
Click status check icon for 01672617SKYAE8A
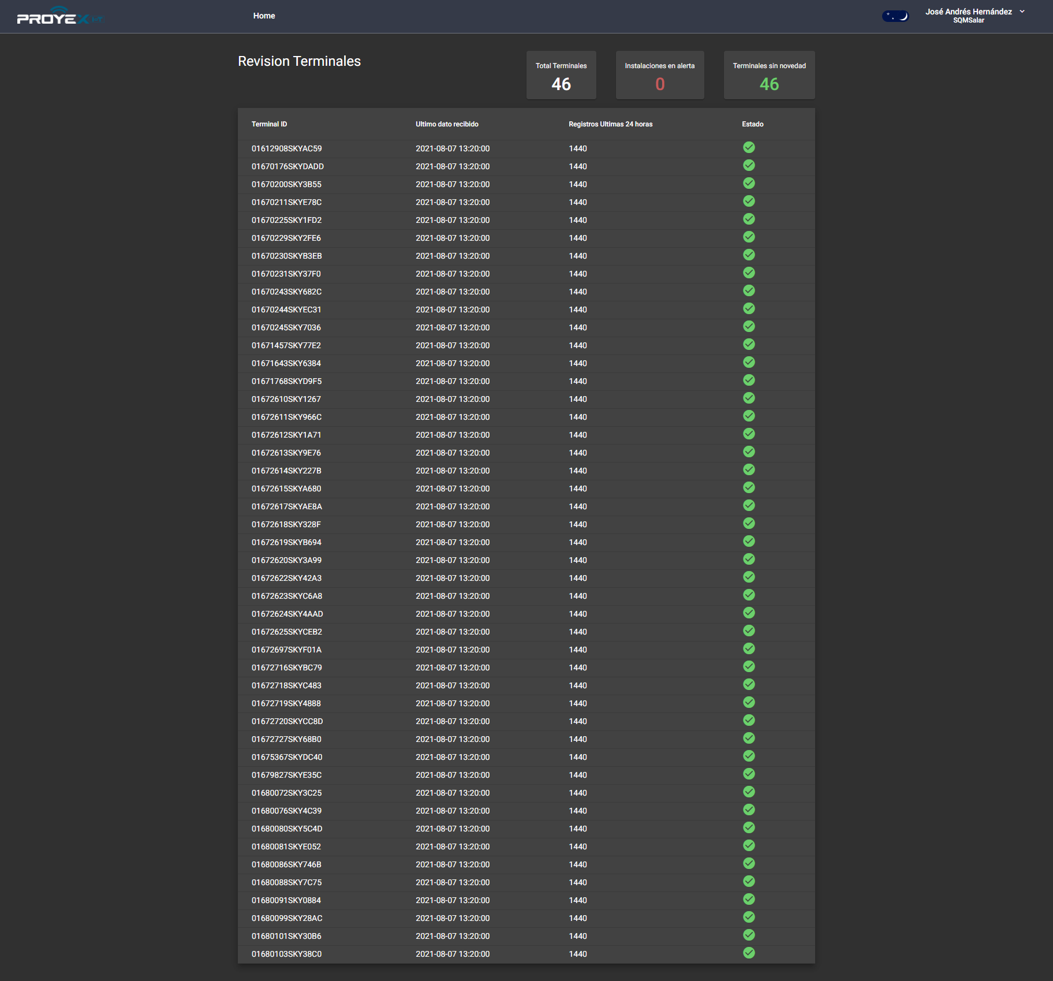tap(749, 505)
